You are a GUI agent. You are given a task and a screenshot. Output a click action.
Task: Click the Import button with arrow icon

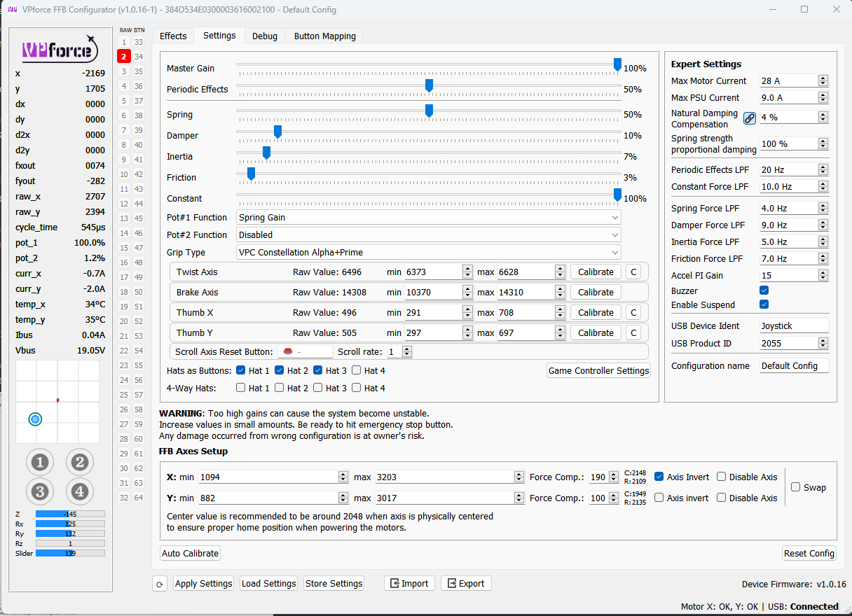(x=409, y=583)
